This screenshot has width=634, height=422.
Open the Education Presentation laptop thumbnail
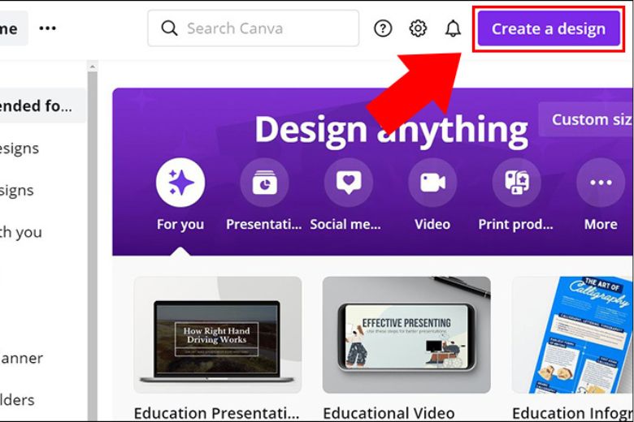(217, 334)
